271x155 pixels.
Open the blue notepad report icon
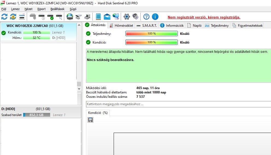point(98,17)
